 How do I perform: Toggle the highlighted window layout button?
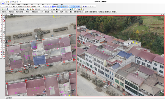[53, 7]
